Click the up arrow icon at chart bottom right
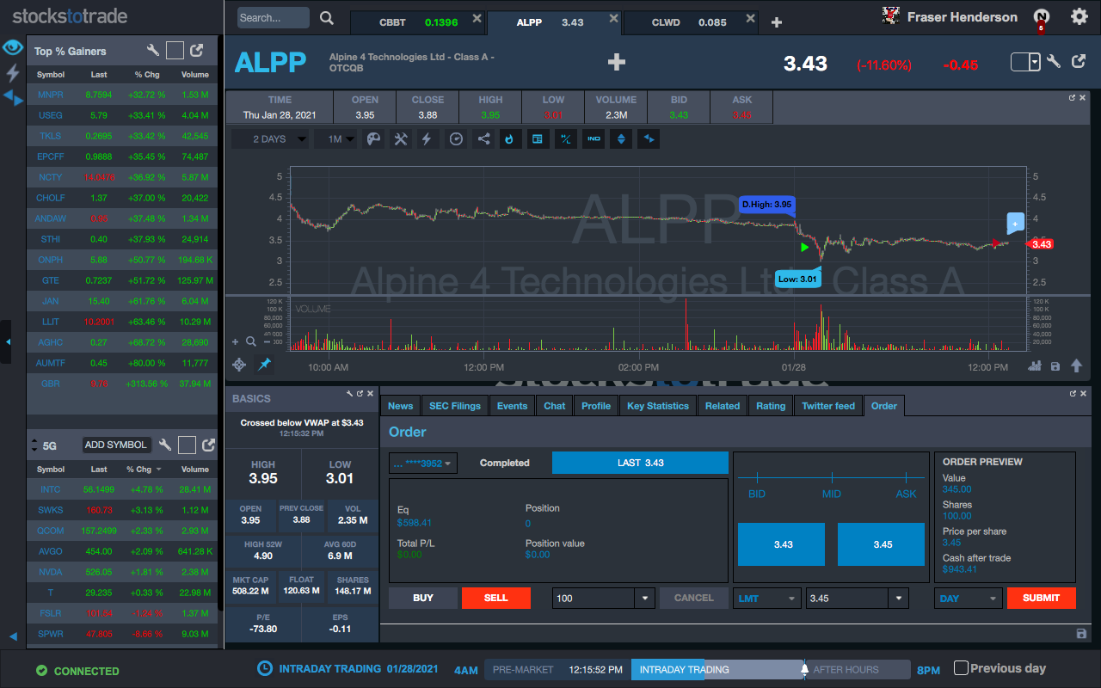1101x688 pixels. click(1076, 365)
